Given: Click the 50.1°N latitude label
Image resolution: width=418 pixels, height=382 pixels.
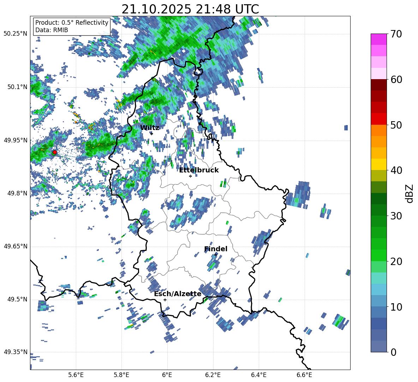Looking at the screenshot, I should (x=17, y=87).
